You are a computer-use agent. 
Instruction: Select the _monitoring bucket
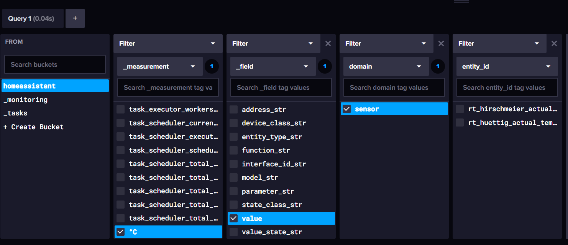coord(26,100)
